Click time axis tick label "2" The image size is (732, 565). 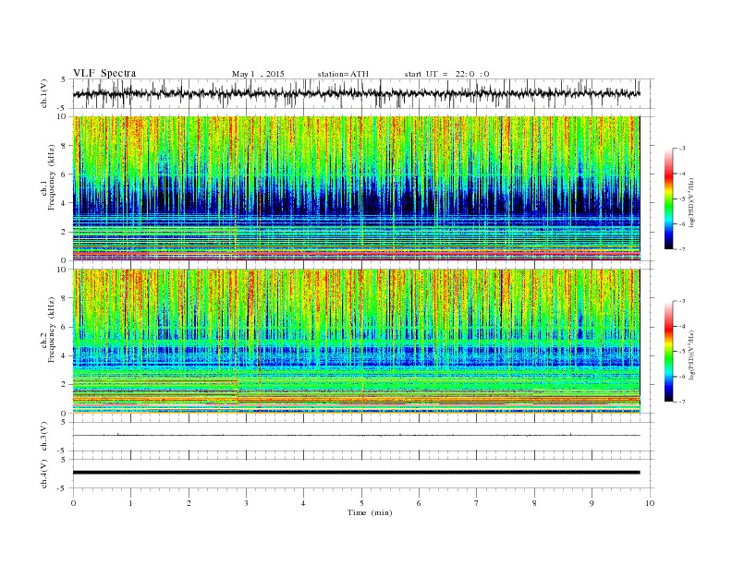[189, 503]
